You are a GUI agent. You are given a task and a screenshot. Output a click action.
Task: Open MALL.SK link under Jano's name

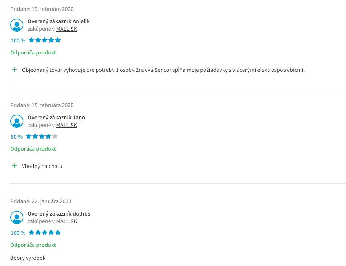click(66, 125)
